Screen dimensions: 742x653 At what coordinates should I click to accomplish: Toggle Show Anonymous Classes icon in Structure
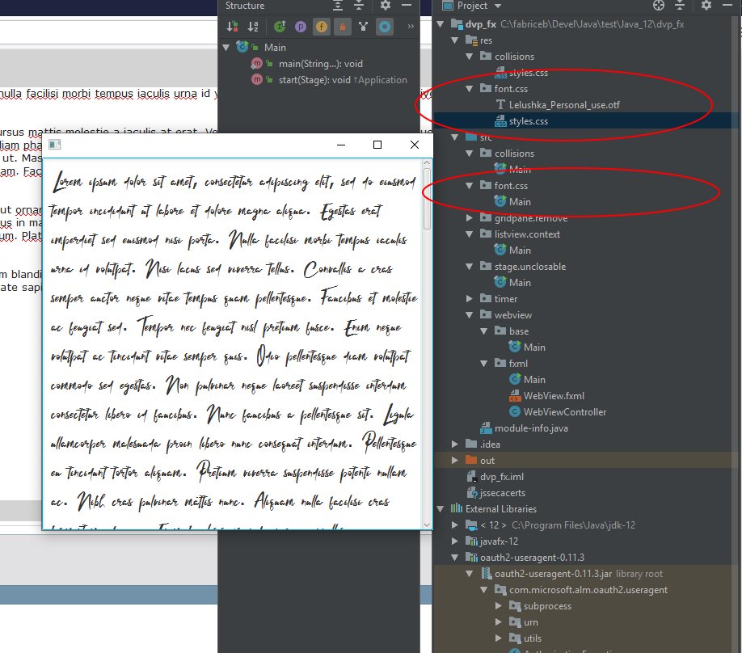pos(363,27)
